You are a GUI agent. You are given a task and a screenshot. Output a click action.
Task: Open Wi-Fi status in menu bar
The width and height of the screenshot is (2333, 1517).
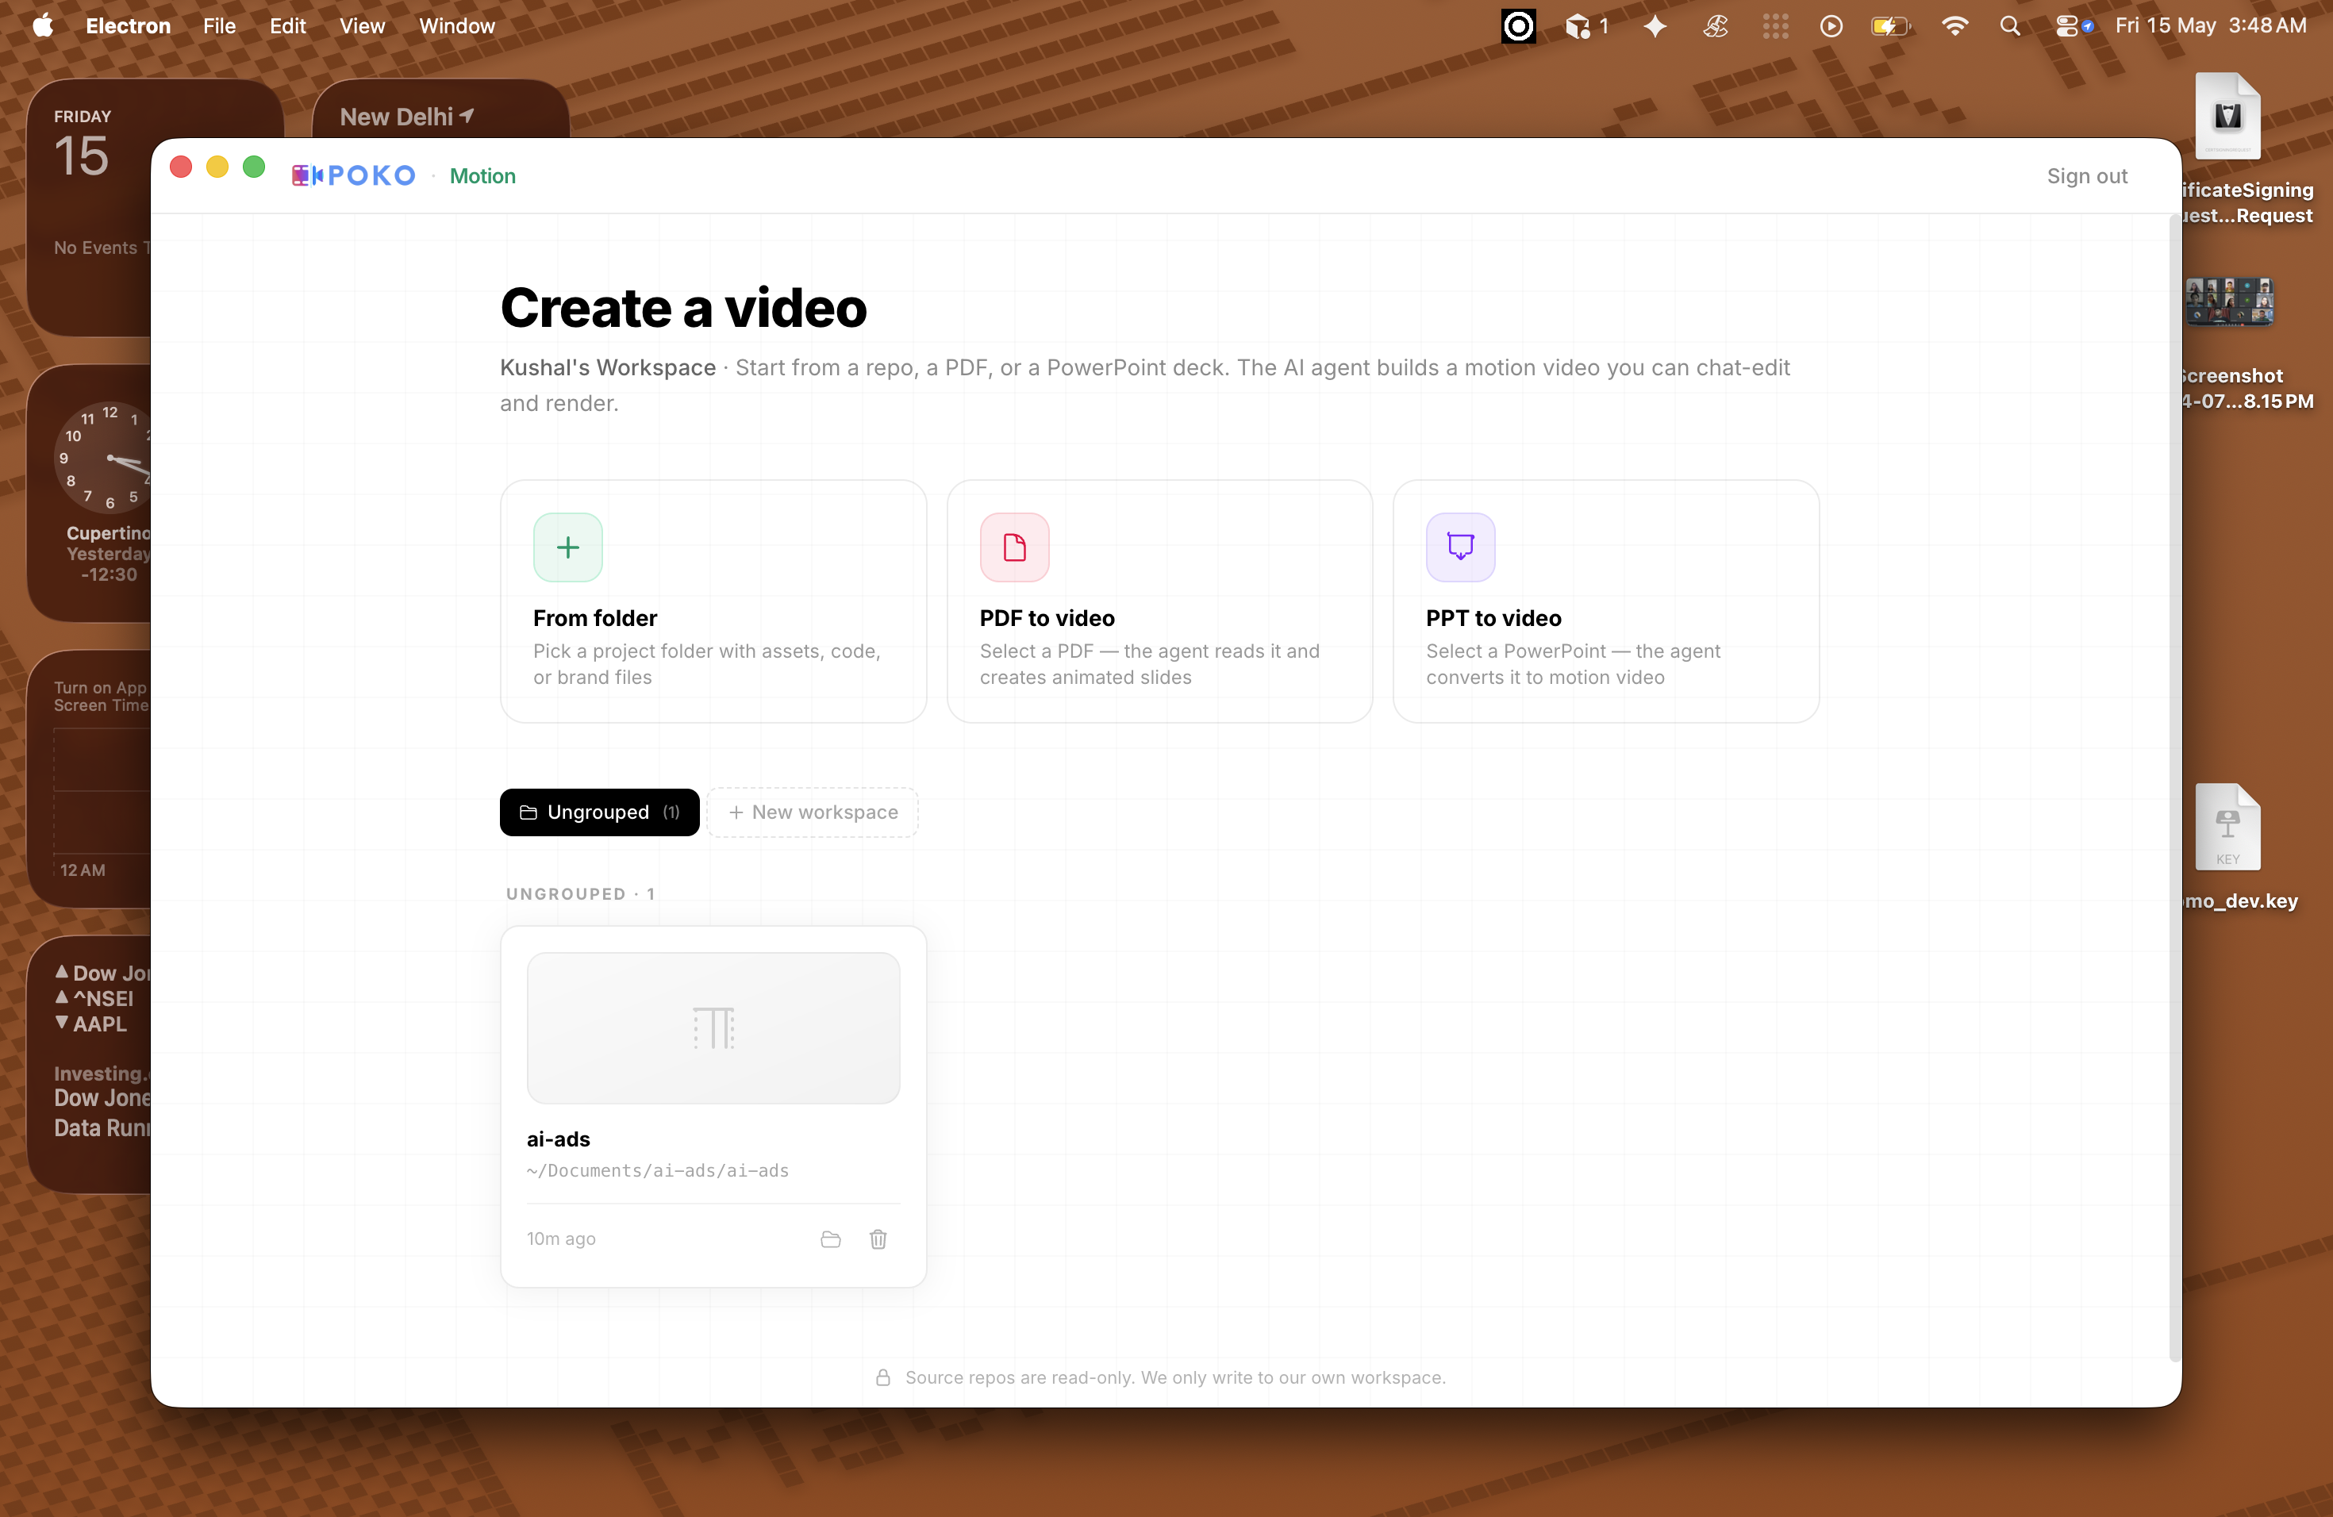pyautogui.click(x=1954, y=25)
